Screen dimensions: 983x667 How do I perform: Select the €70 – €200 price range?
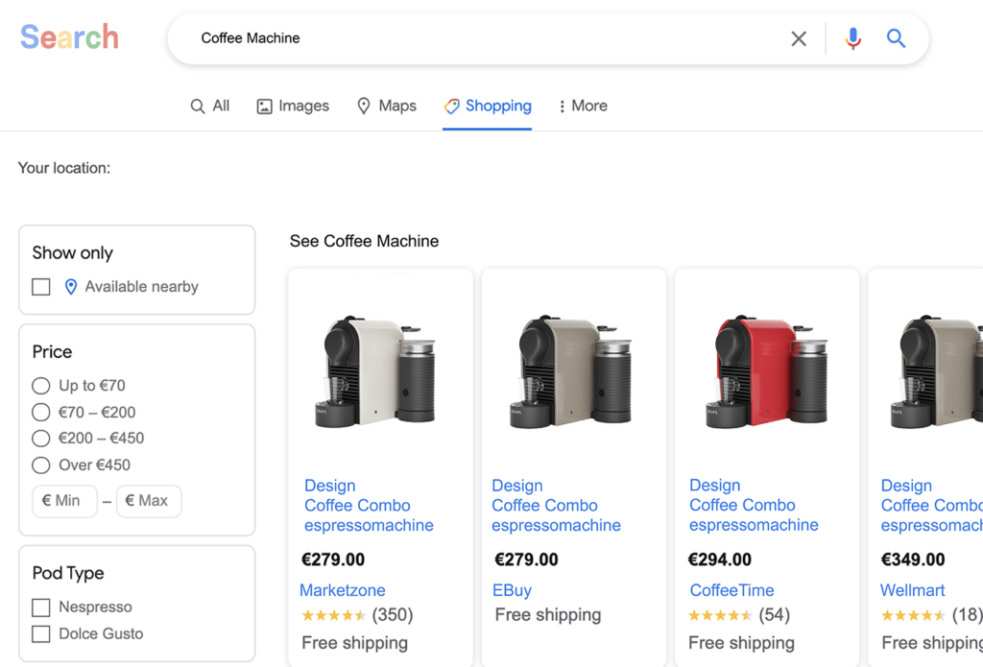pos(40,413)
